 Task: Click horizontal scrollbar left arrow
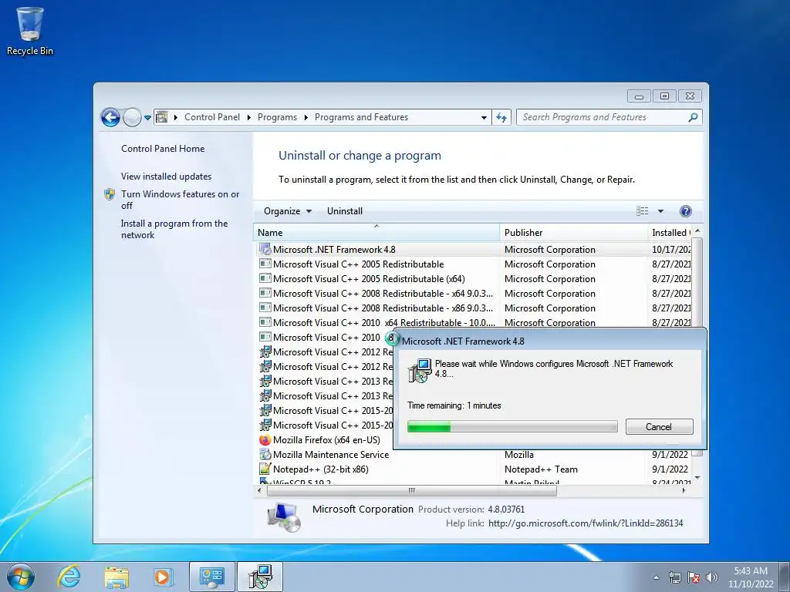pos(259,490)
